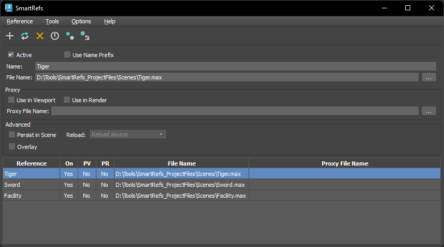Click the On column header
The width and height of the screenshot is (444, 247).
pyautogui.click(x=69, y=163)
